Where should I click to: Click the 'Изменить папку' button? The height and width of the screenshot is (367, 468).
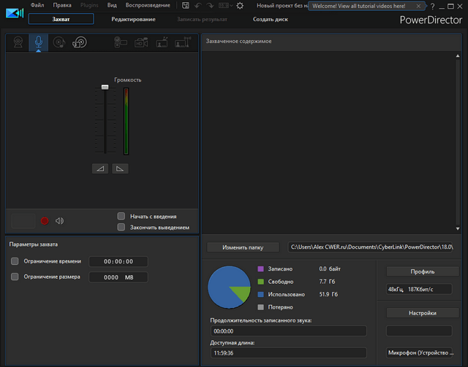pyautogui.click(x=244, y=247)
